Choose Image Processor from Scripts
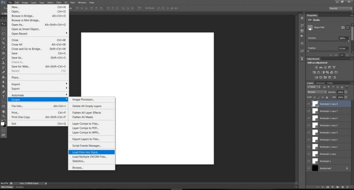 coord(91,100)
